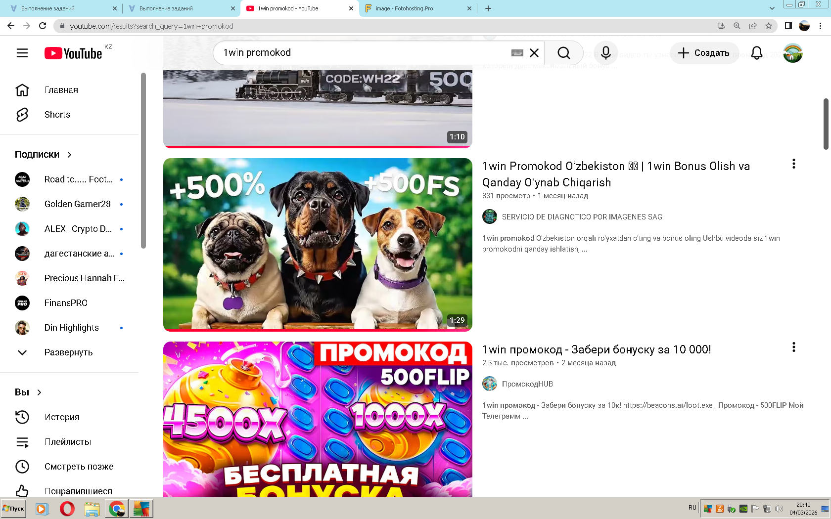This screenshot has height=519, width=831.
Task: Open account avatar menu
Action: [x=793, y=53]
